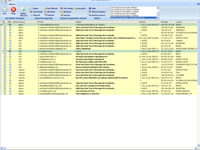Open the System filter settings
This screenshot has height=150, width=200.
coord(65,15)
